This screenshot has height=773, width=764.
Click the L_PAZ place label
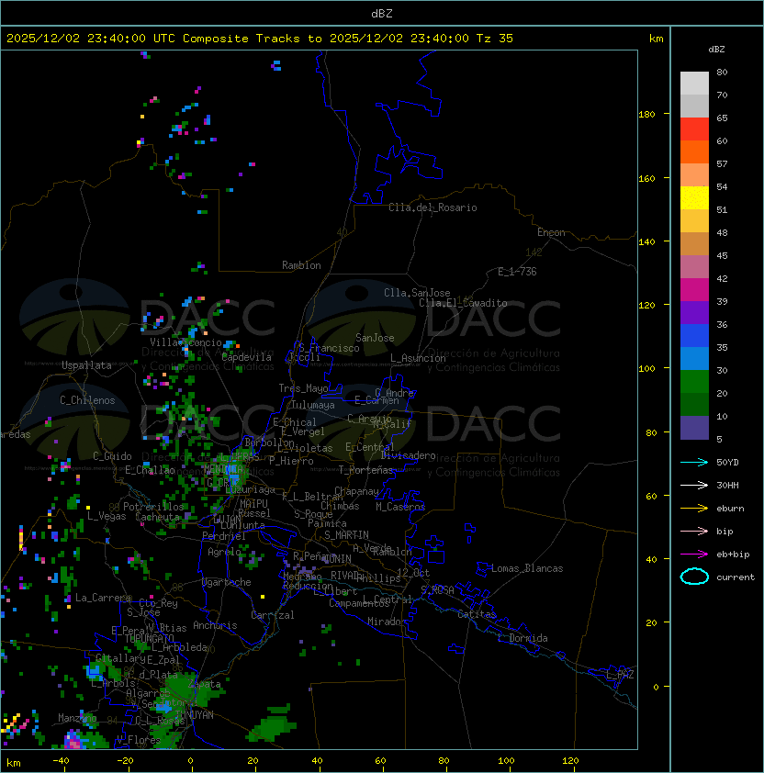[620, 675]
